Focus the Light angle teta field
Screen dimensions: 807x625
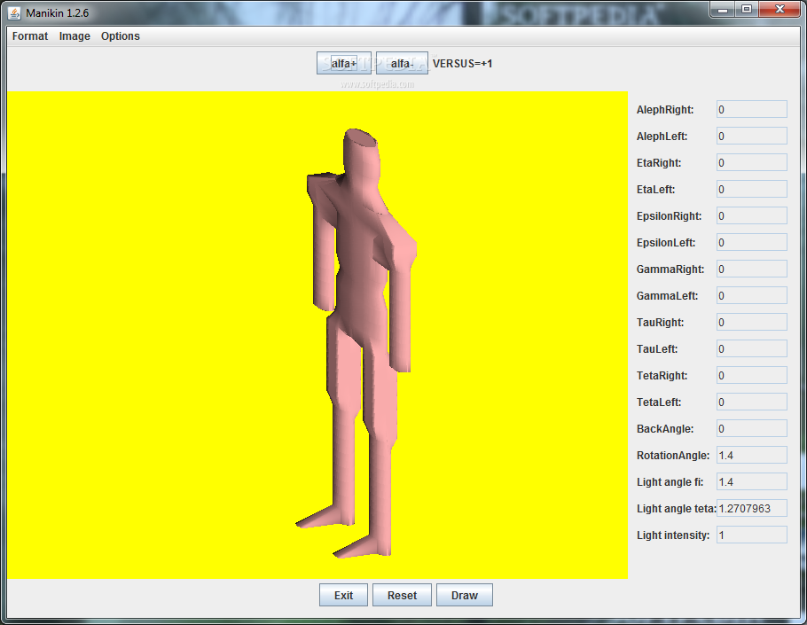point(752,508)
